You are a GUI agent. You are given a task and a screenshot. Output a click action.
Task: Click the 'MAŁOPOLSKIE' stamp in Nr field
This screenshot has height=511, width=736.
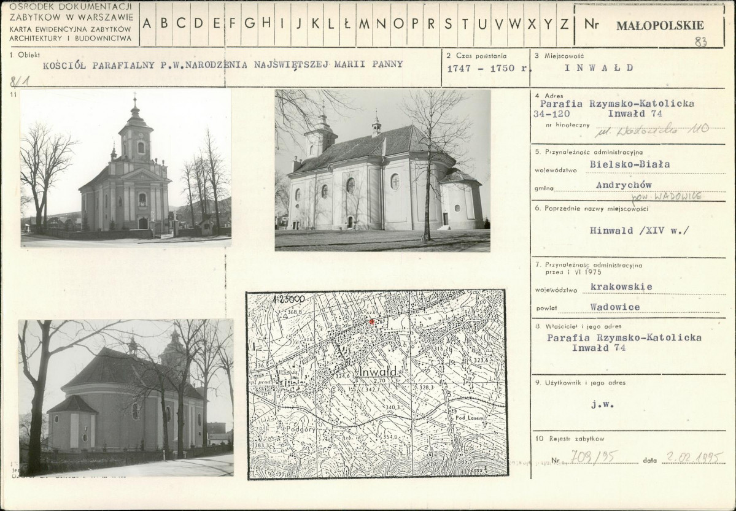(660, 26)
